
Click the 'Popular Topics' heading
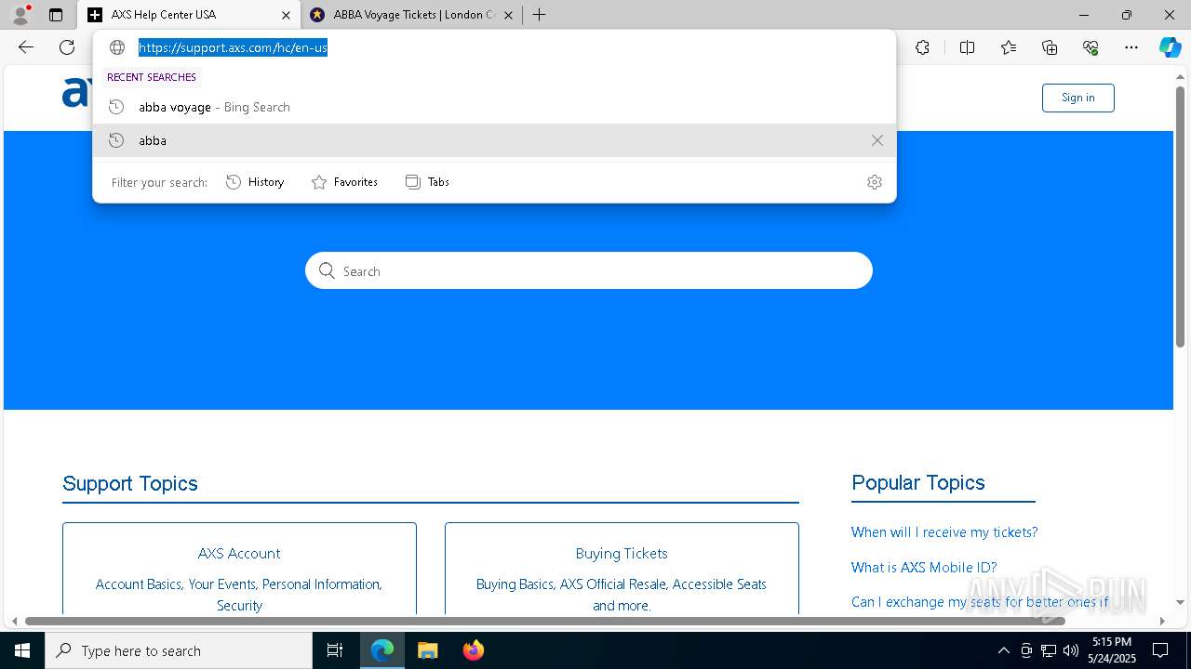click(x=918, y=482)
